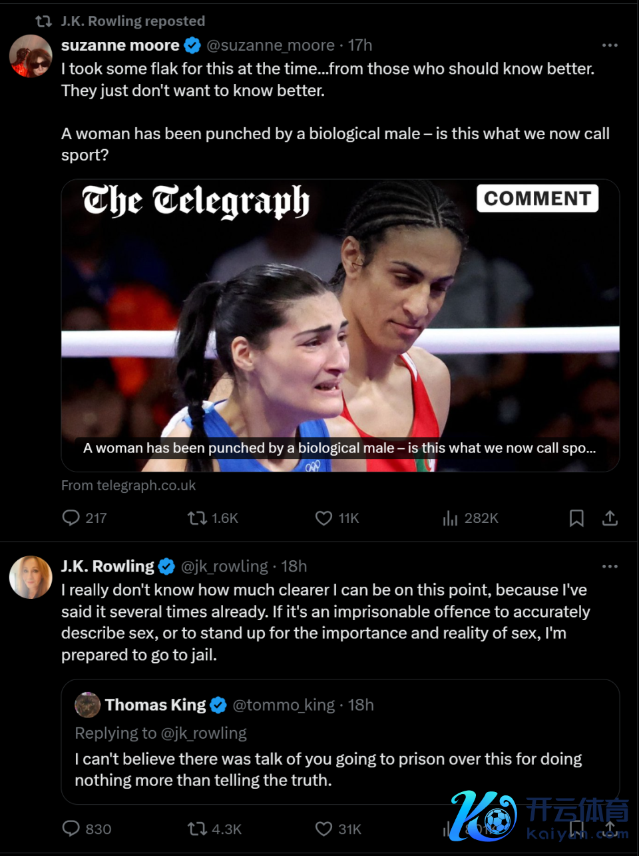Reply to the tweet with 830 replies

point(71,828)
